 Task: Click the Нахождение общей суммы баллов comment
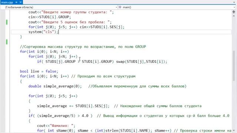pyautogui.click(x=158, y=106)
